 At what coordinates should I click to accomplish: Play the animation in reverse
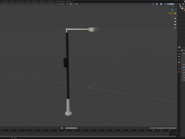71,128
